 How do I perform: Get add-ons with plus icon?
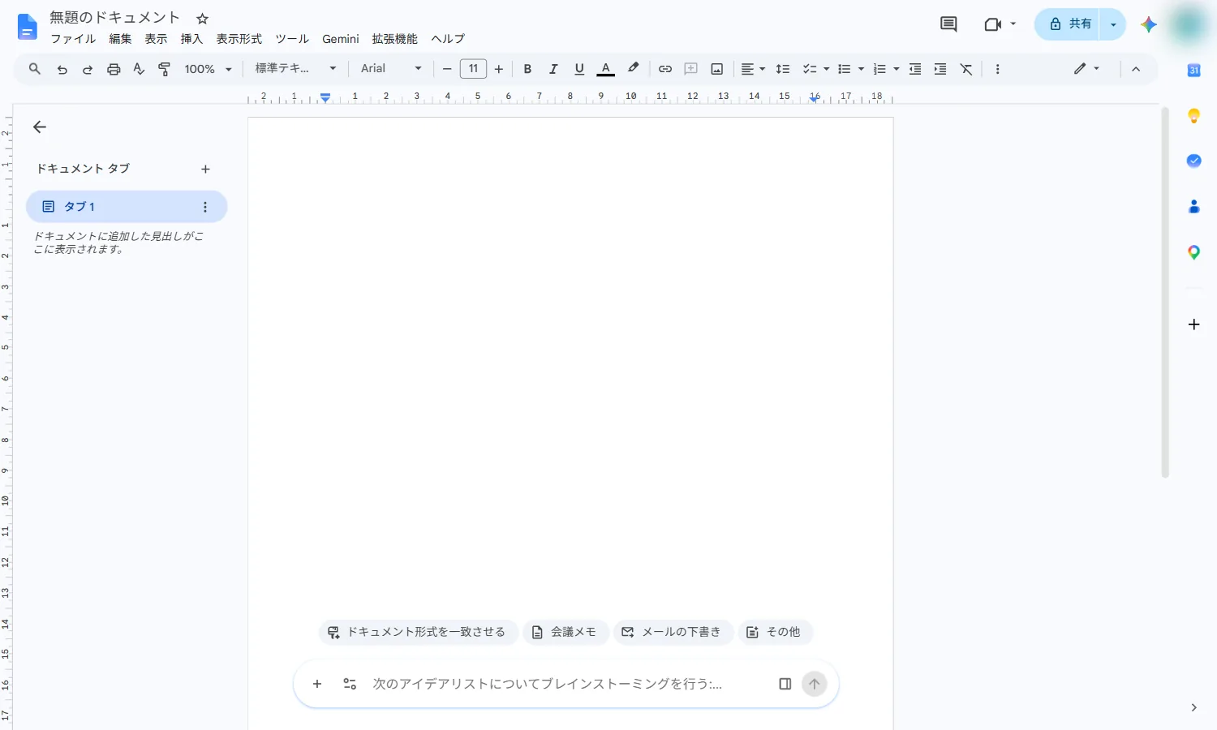[x=1193, y=324]
